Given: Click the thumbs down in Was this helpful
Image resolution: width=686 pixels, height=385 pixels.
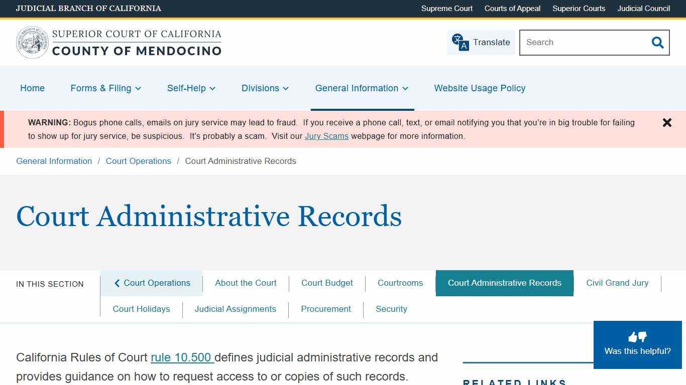Looking at the screenshot, I should coord(643,337).
